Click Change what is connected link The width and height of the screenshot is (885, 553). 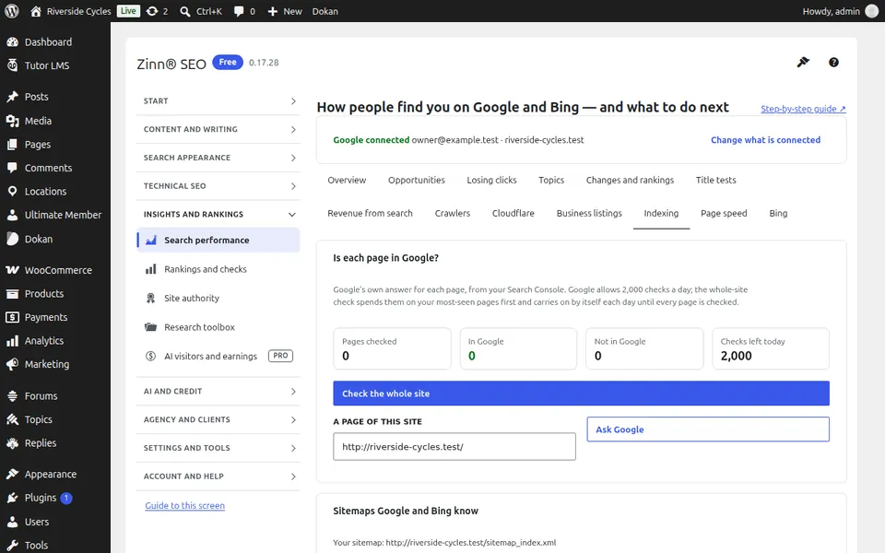765,140
